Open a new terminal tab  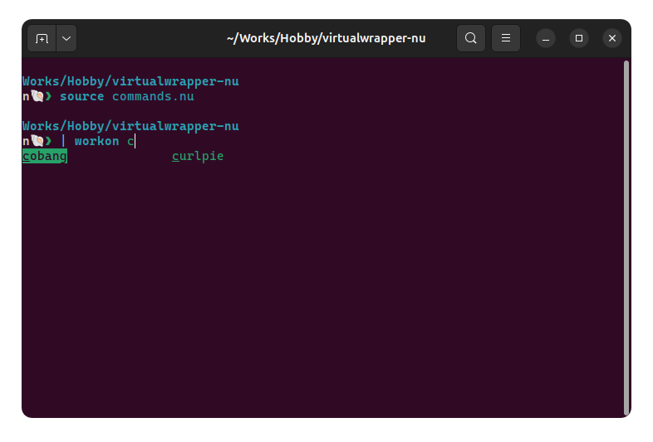(x=42, y=38)
